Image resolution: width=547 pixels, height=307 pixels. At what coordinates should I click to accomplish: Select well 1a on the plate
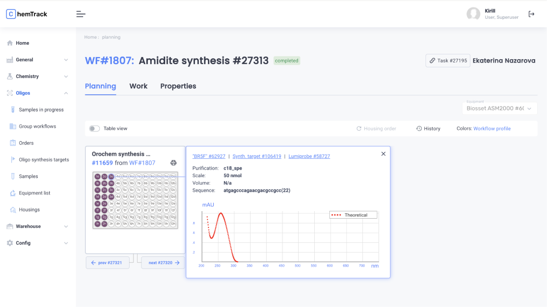point(98,177)
